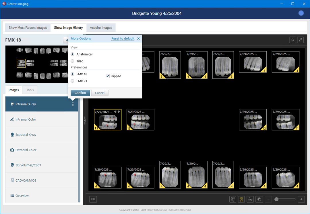Click the skull icon for 3D Volumes/CBCT
Viewport: 310px width, 214px height.
(12, 165)
